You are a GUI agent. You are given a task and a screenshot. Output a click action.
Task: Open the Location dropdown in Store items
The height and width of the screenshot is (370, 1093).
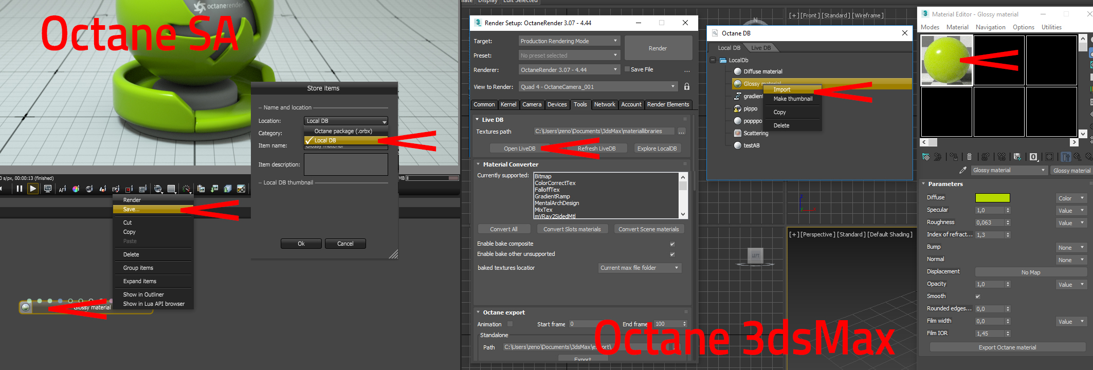pos(346,121)
